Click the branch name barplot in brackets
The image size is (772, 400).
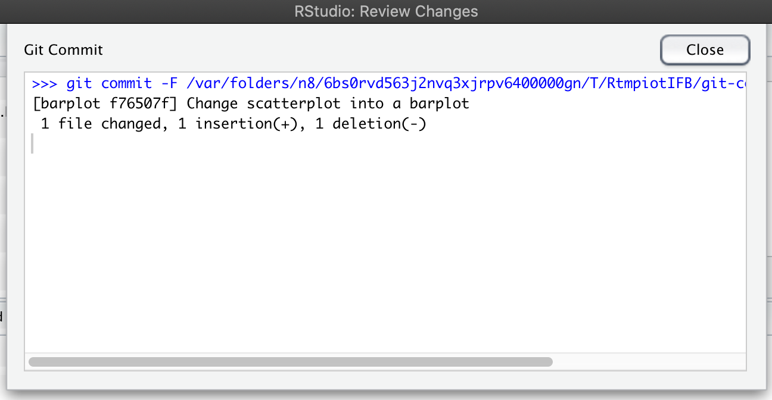pyautogui.click(x=67, y=104)
